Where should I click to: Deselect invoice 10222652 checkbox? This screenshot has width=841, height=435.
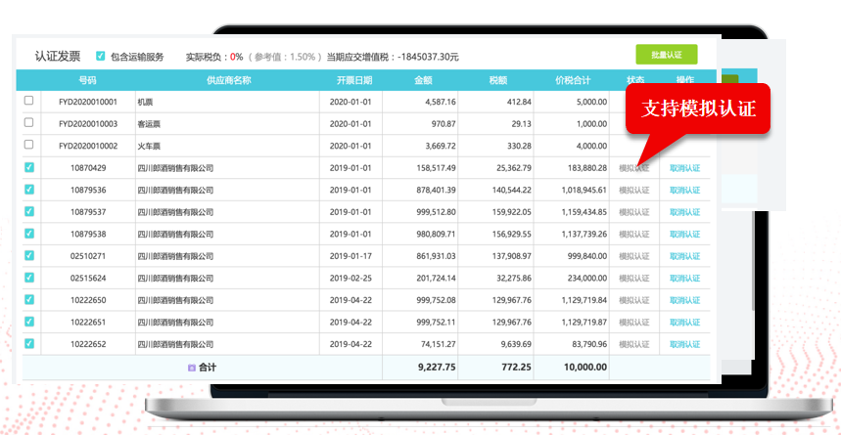[28, 343]
